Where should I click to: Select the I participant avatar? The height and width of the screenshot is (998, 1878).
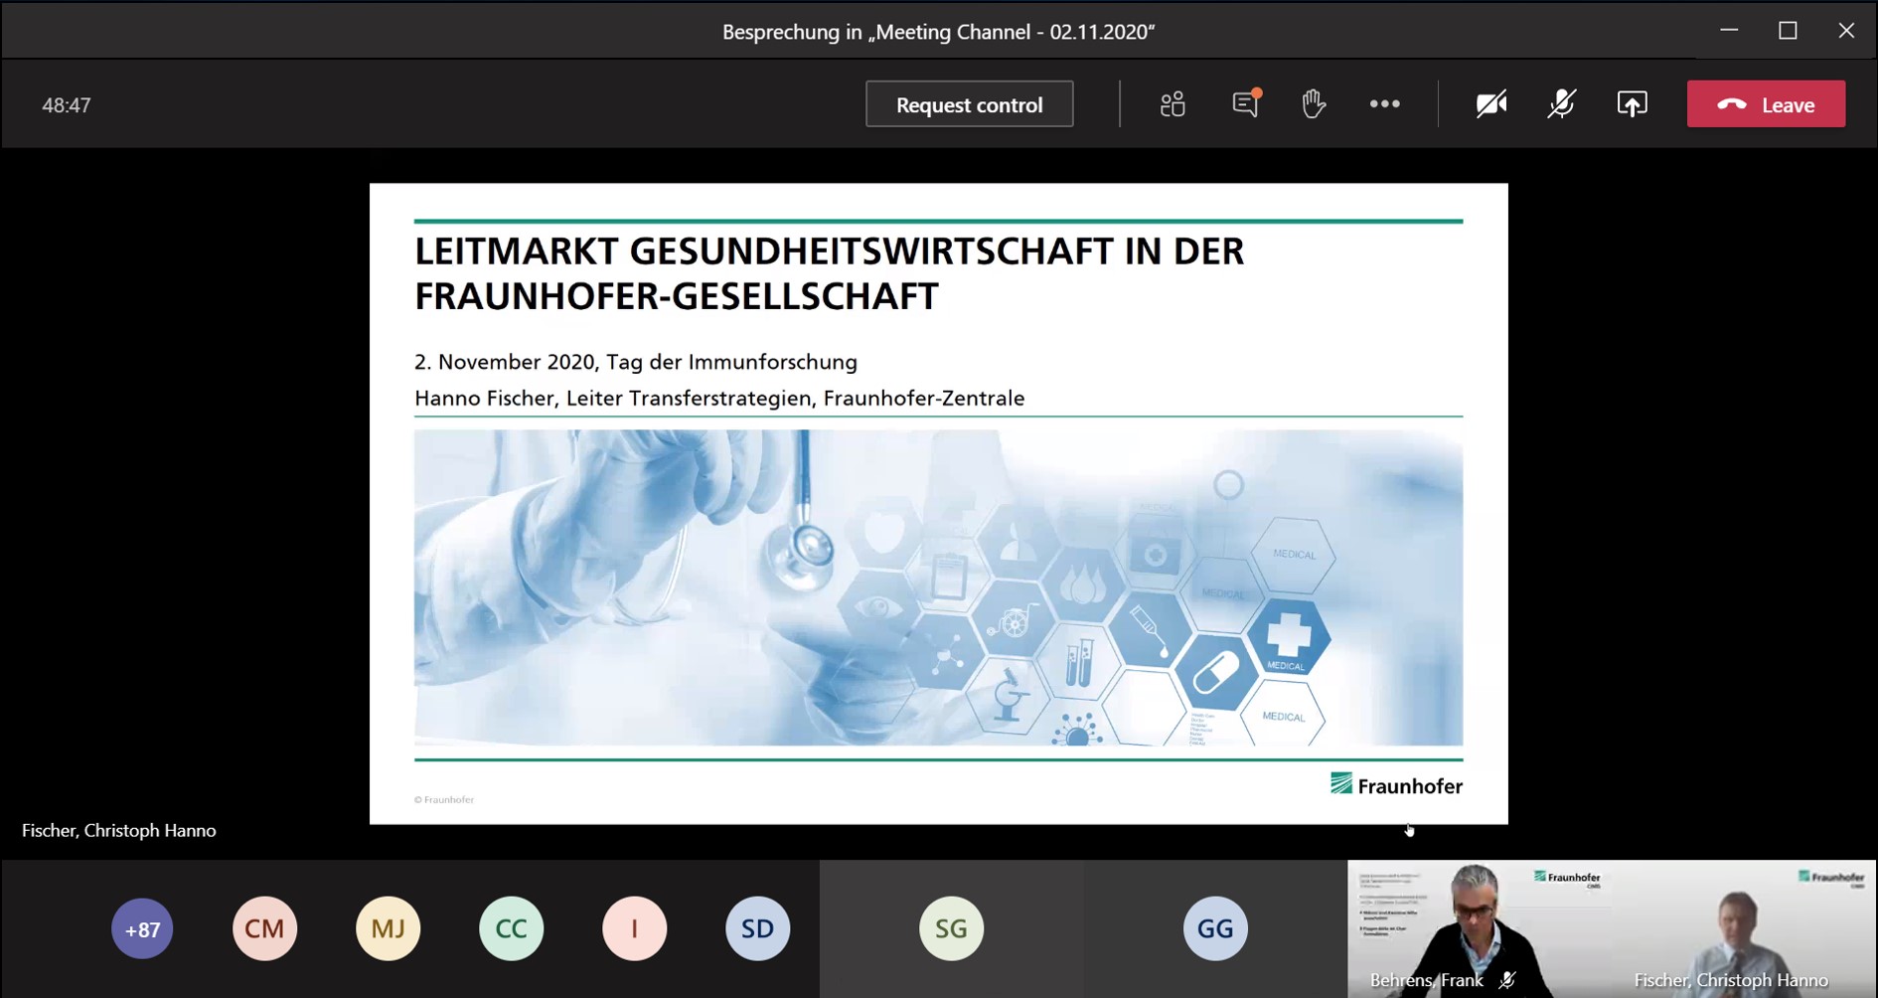[x=634, y=928]
